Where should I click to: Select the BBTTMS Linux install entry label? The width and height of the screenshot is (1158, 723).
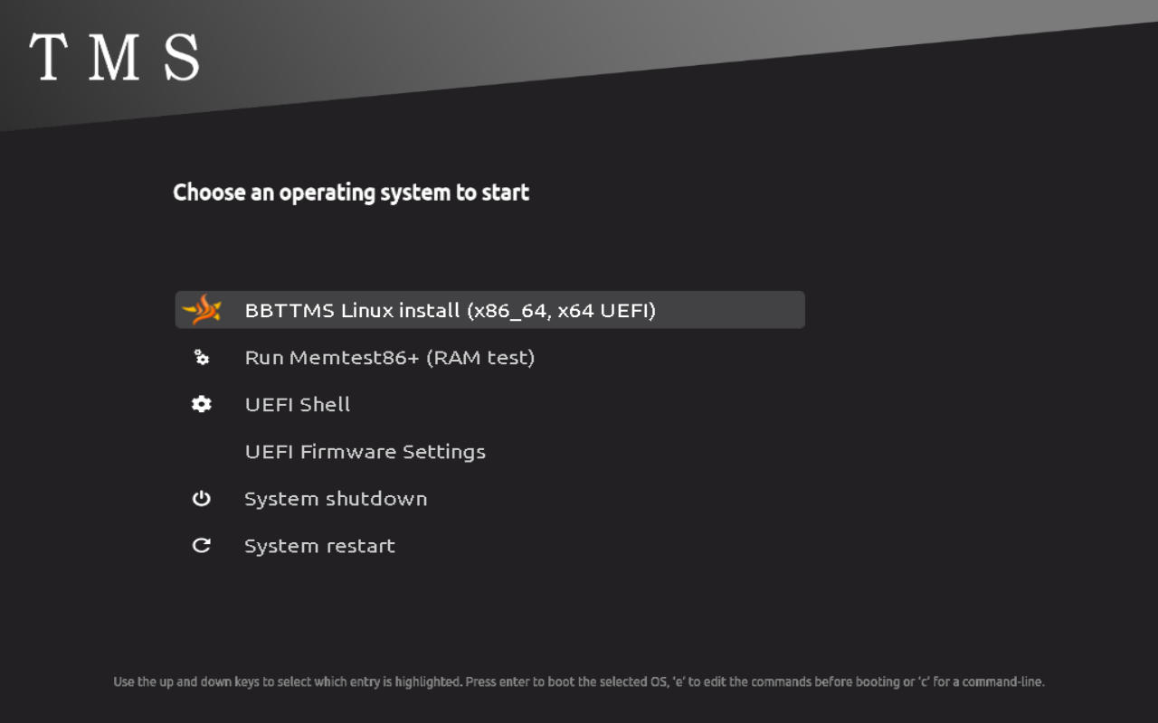[x=353, y=311]
